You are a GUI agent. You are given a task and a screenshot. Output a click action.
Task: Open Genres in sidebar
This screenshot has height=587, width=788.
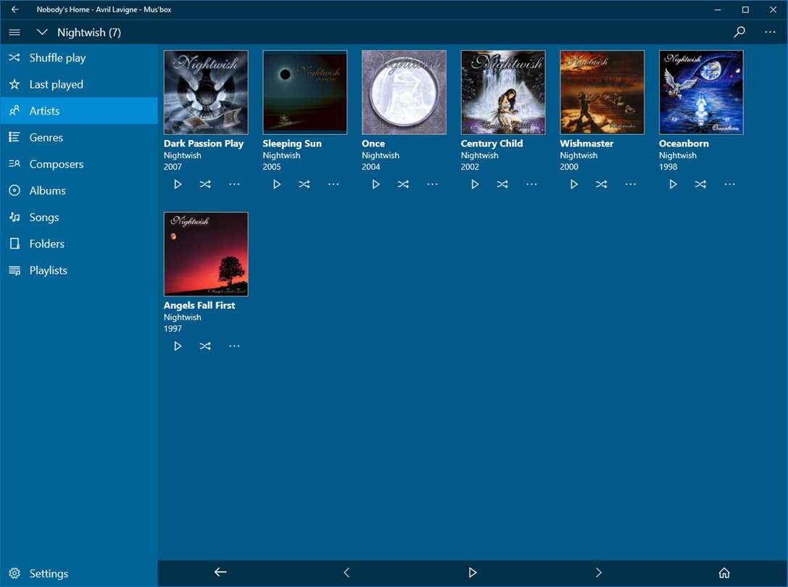point(79,138)
